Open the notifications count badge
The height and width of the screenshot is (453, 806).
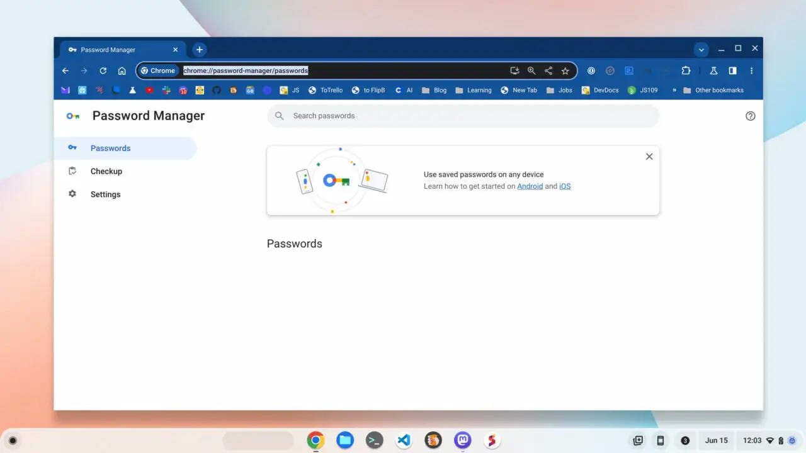pos(685,440)
